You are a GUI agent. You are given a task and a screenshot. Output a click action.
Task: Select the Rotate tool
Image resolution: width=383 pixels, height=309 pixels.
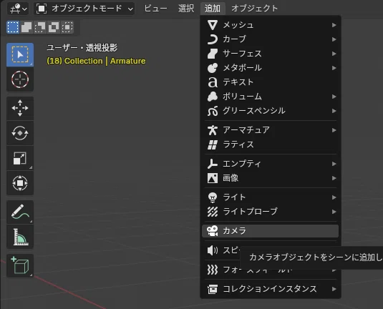tap(20, 133)
